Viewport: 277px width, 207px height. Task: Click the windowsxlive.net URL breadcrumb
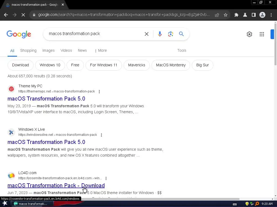pos(58,135)
